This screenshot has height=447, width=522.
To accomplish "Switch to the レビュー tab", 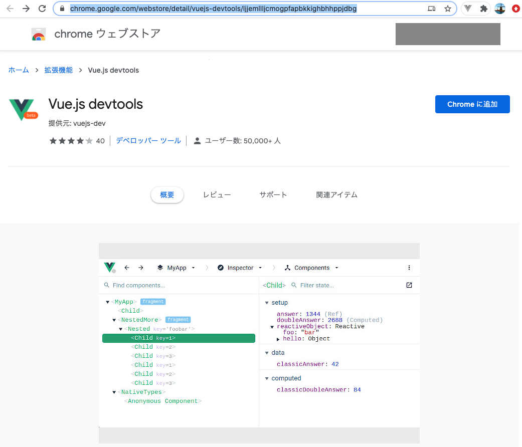I will 217,194.
